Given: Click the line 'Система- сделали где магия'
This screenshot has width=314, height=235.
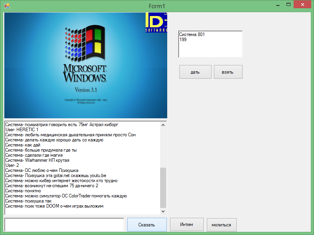Looking at the screenshot, I should click(34, 155).
